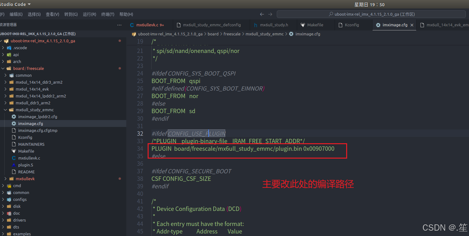
Task: Click the More Actions ellipsis in Explorer panel
Action: coord(119,25)
